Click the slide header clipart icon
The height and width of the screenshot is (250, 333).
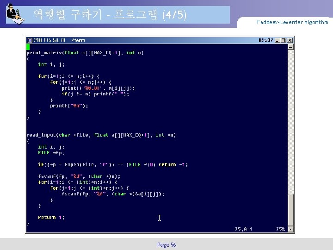(15, 14)
